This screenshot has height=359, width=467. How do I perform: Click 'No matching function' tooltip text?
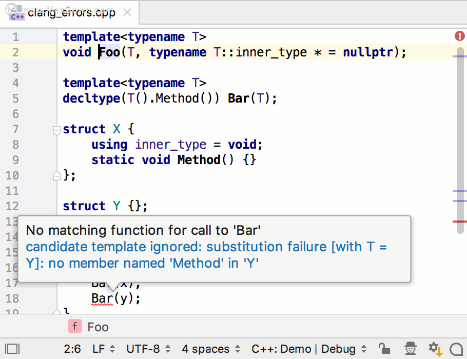click(x=143, y=230)
